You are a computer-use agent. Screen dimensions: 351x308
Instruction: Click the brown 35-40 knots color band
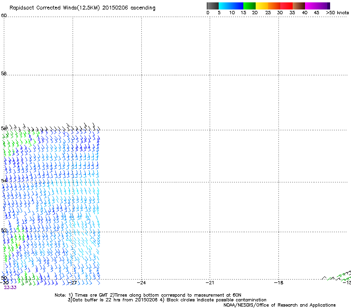coord(299,6)
